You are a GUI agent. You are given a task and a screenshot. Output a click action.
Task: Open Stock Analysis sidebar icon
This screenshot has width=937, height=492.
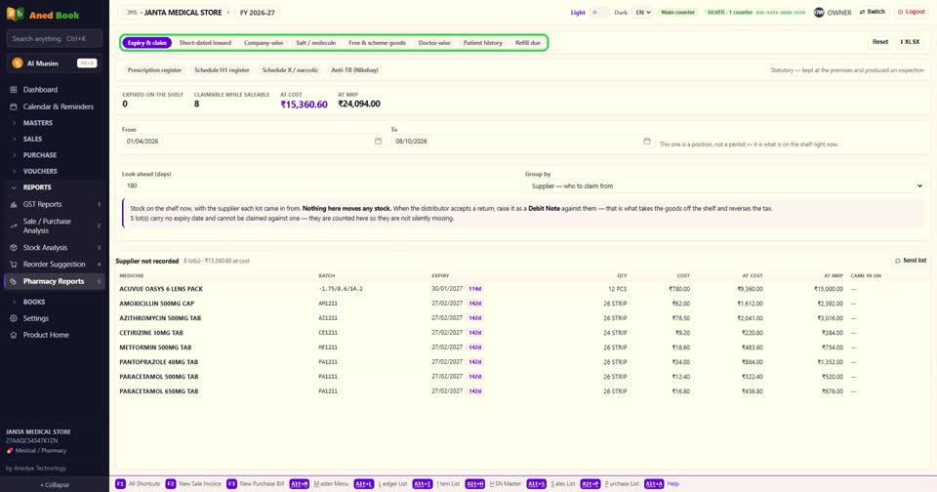pyautogui.click(x=13, y=248)
